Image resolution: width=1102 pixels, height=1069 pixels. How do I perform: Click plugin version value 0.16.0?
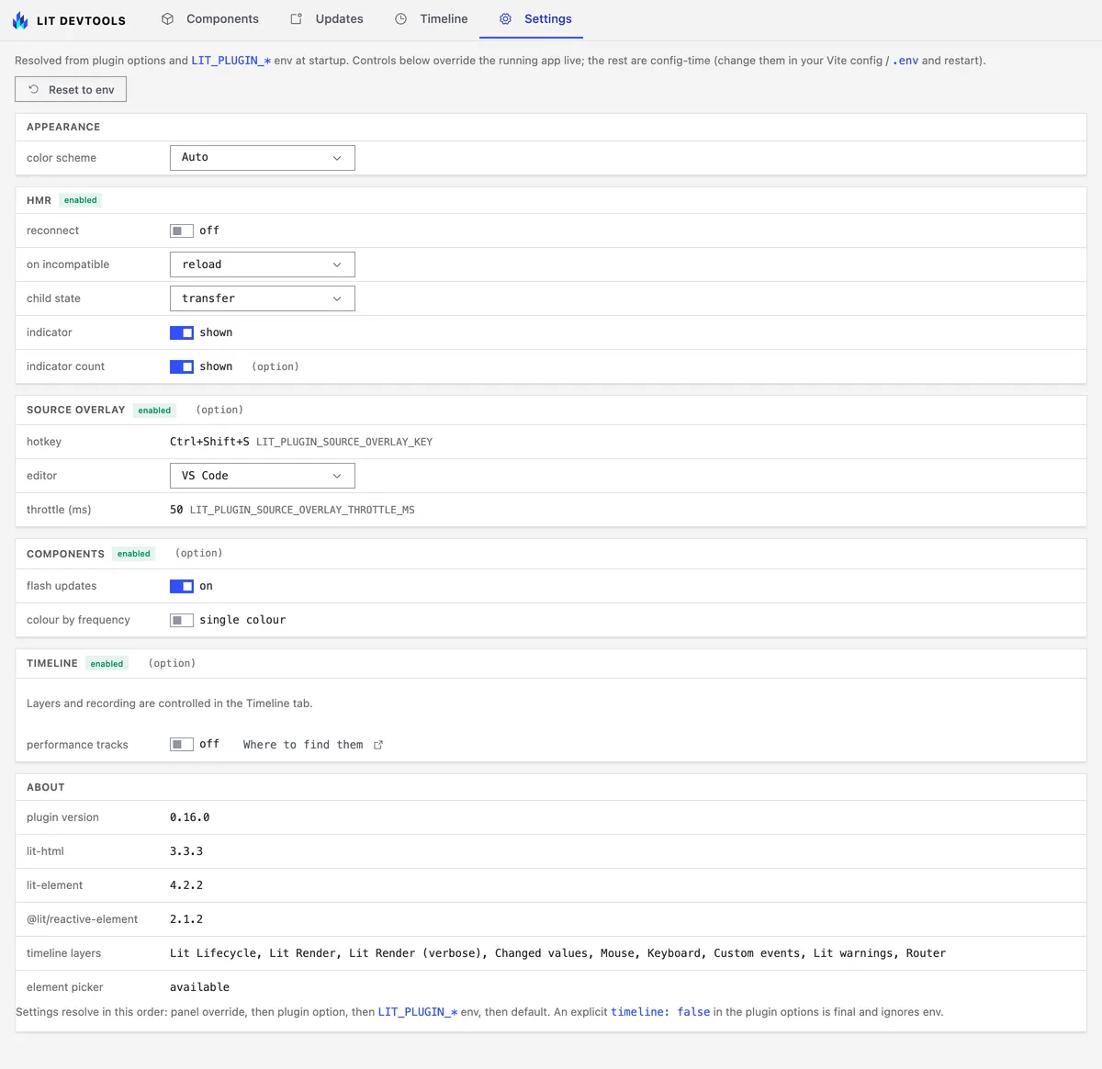[x=190, y=817]
